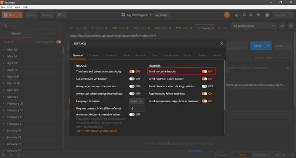Click the Settings dialog vertical scrollbar

coord(225,85)
